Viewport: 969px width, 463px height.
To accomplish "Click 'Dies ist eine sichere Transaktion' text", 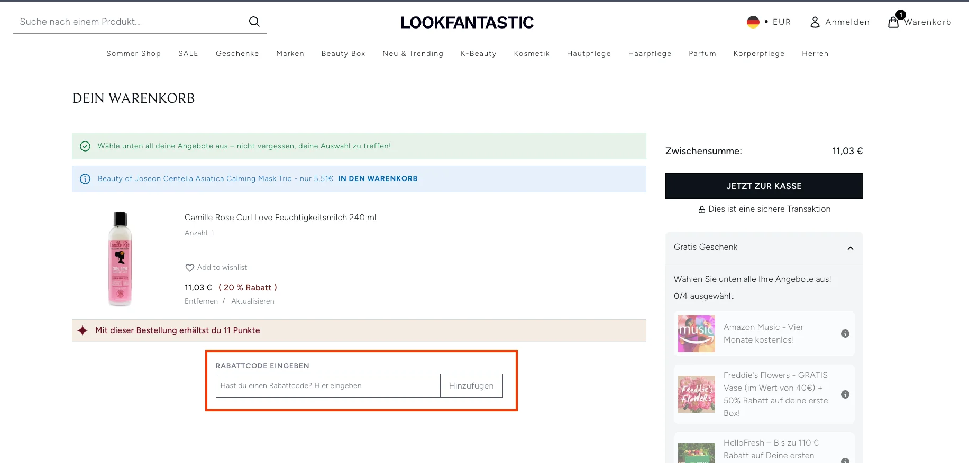I will pyautogui.click(x=770, y=209).
